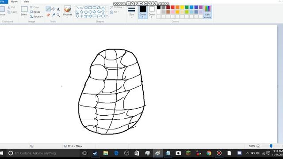Choose the Rounded rectangular callout shape
The image size is (283, 159).
[x=94, y=16]
